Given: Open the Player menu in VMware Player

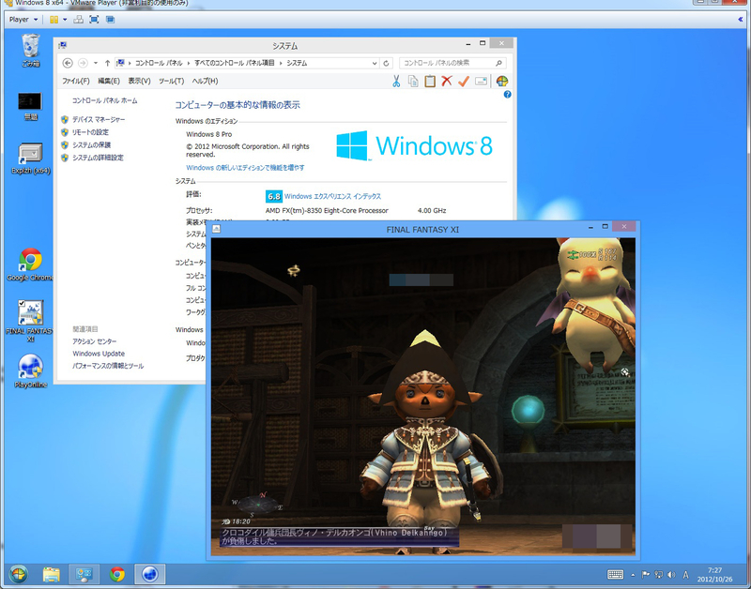Looking at the screenshot, I should (23, 20).
